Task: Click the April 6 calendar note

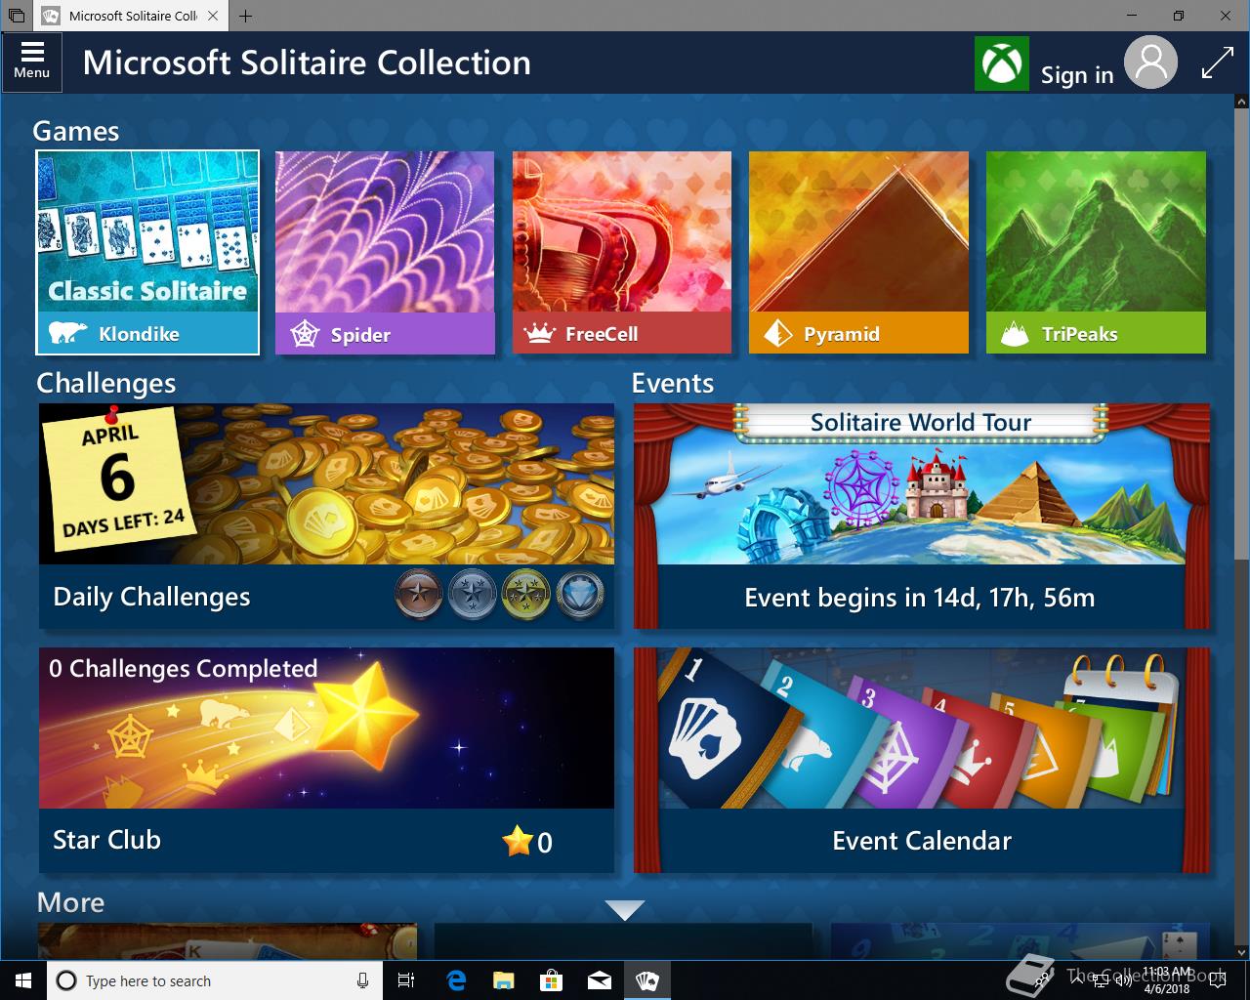Action: pos(117,479)
